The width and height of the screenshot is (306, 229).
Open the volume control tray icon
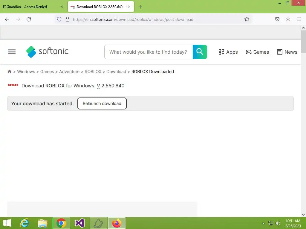278,223
